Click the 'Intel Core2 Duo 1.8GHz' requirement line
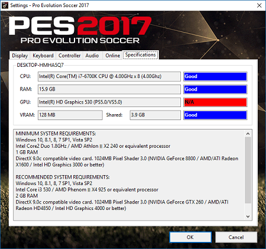 pyautogui.click(x=93, y=146)
